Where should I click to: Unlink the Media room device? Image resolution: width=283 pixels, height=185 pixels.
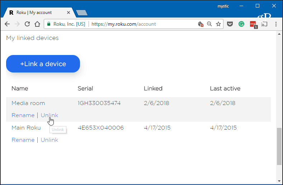(49, 115)
